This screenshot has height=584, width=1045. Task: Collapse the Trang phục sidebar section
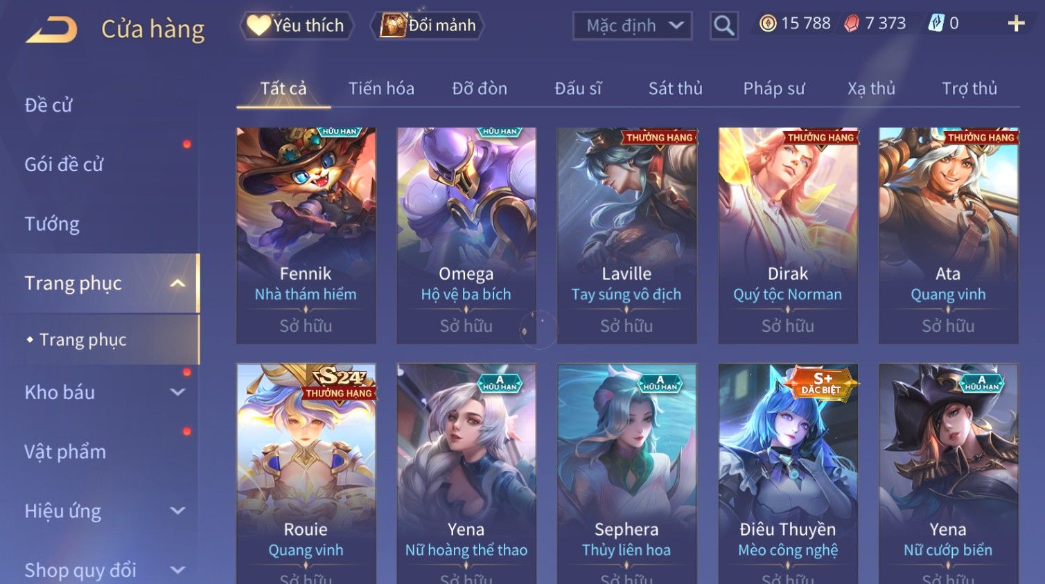[177, 283]
